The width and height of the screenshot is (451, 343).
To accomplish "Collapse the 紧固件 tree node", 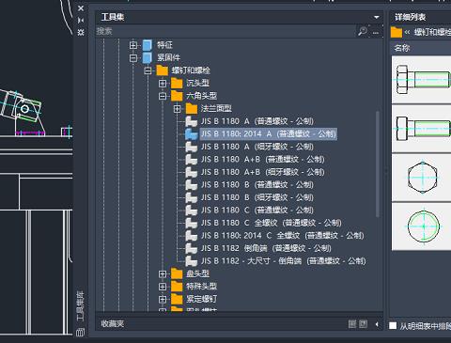I will 133,58.
